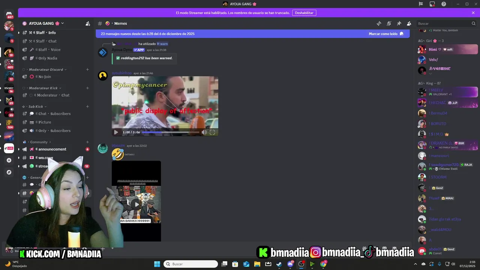Screen dimensions: 480x270
Task: Invite people to AYOUA GANG server
Action: click(x=88, y=23)
